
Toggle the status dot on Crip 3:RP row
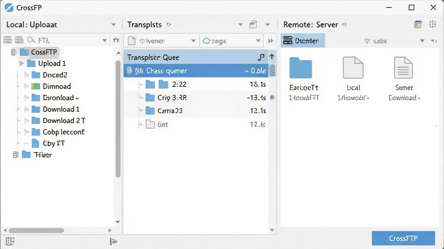click(x=272, y=97)
